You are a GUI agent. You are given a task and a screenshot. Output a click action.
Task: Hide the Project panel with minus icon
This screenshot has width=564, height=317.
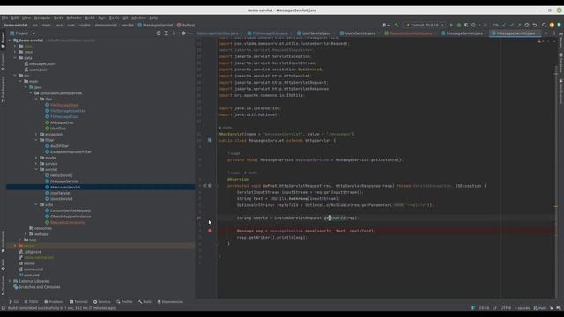coord(191,33)
